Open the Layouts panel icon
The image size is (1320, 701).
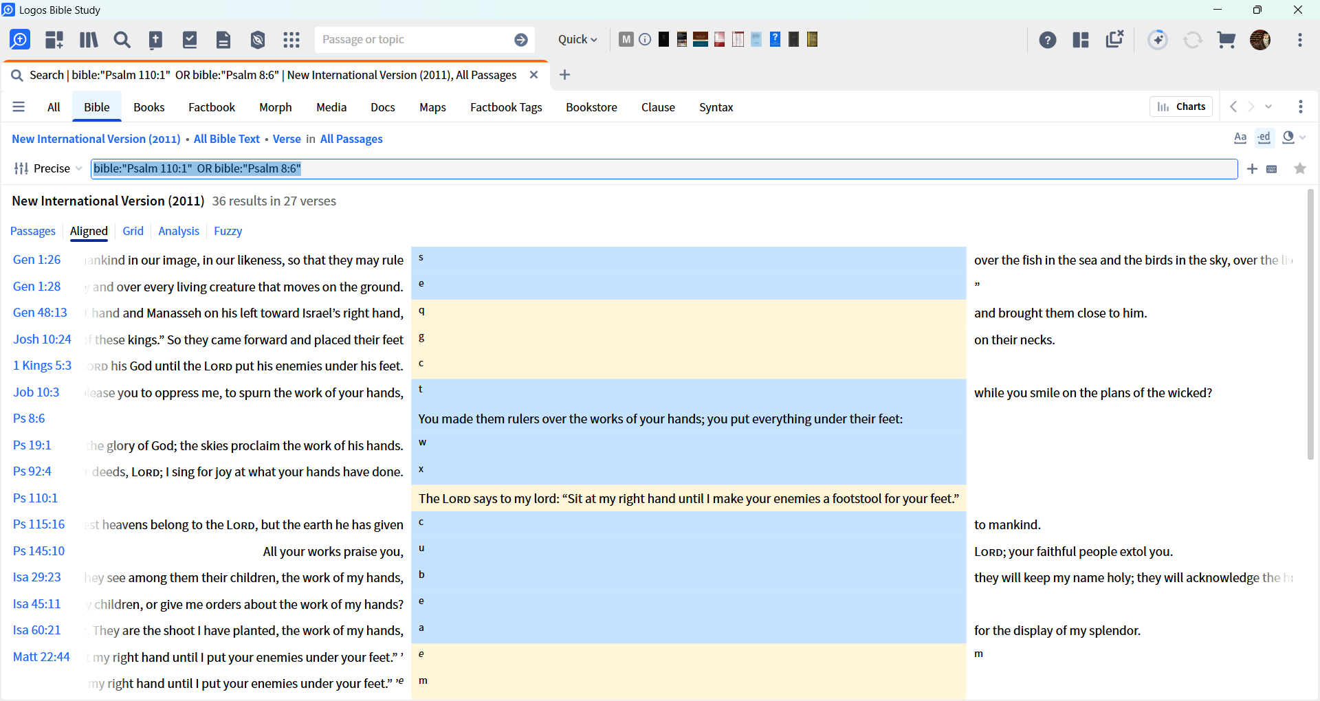pyautogui.click(x=1081, y=40)
